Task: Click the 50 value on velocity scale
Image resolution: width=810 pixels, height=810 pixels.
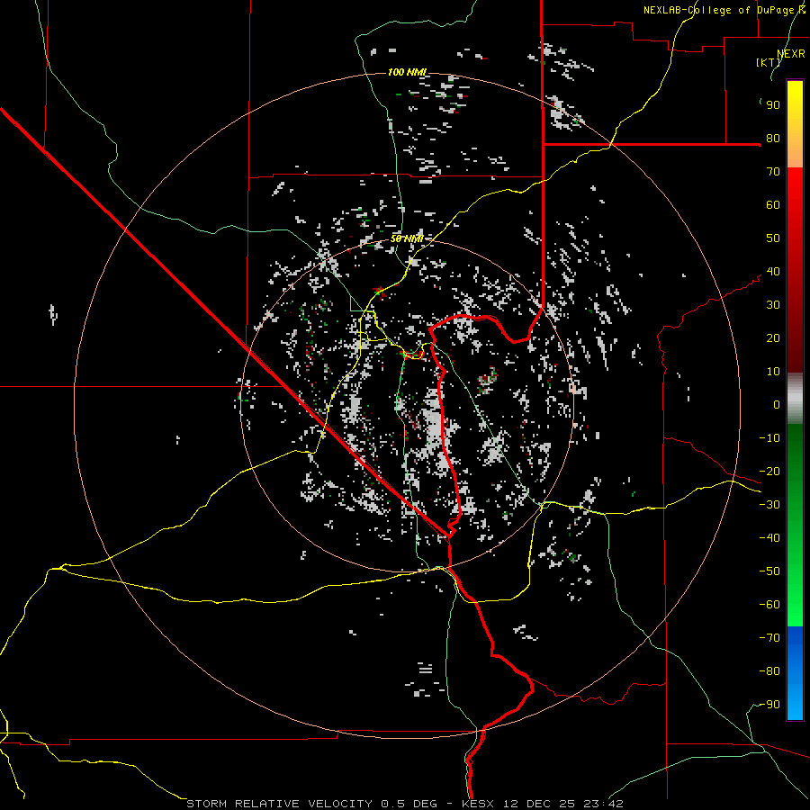Action: [x=773, y=238]
